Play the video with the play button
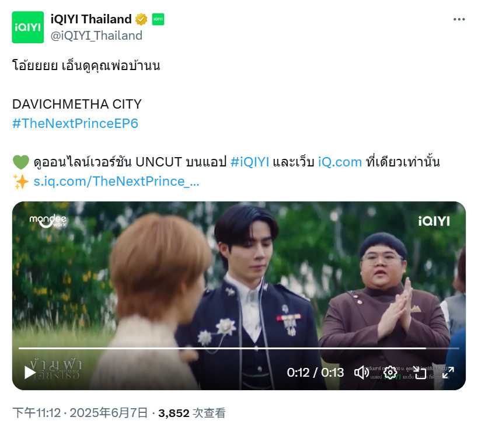478x431 pixels. (x=30, y=373)
